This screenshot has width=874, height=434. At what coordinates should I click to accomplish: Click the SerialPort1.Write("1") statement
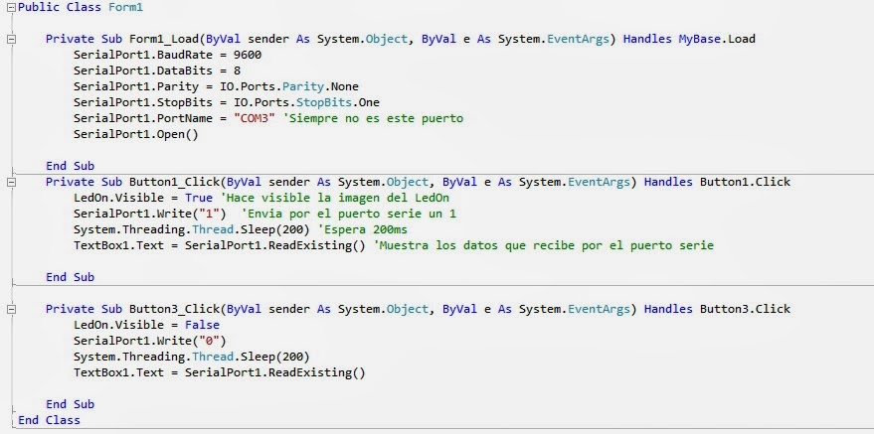click(x=149, y=214)
